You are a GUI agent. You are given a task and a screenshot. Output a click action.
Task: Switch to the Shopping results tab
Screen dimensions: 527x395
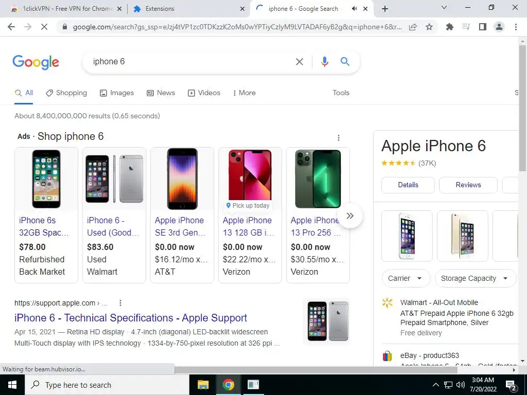tap(66, 93)
